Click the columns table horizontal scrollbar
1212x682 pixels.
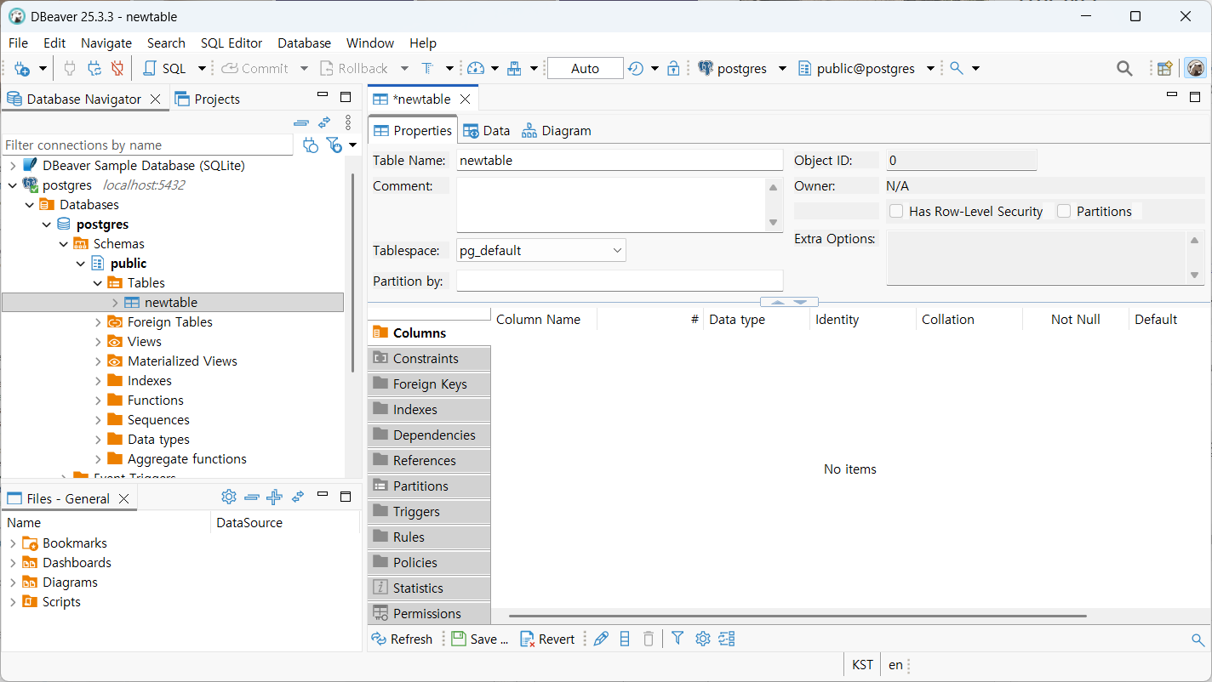click(798, 616)
